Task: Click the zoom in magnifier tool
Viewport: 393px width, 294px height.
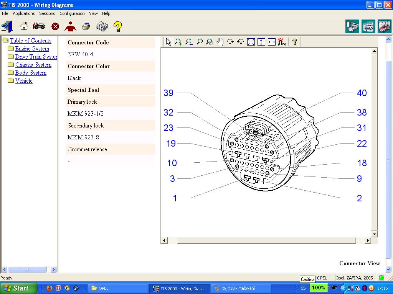Action: tap(178, 42)
